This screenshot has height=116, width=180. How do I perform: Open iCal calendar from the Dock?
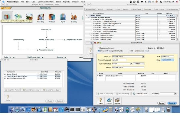(x=55, y=110)
